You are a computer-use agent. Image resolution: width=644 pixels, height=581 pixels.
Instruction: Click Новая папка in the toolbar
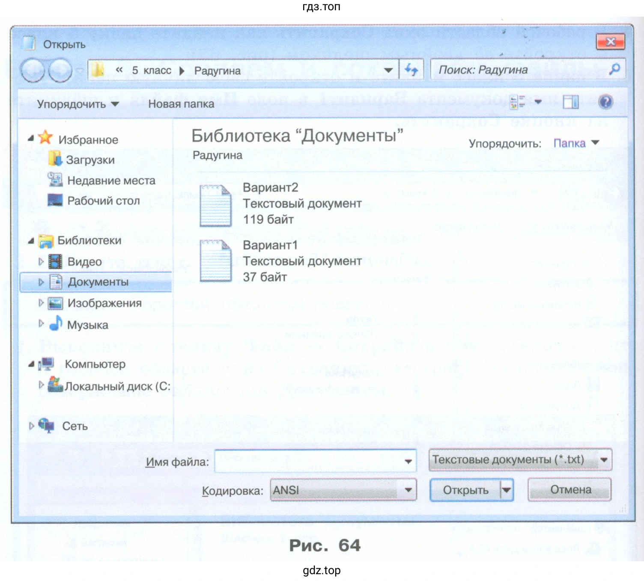(x=181, y=104)
